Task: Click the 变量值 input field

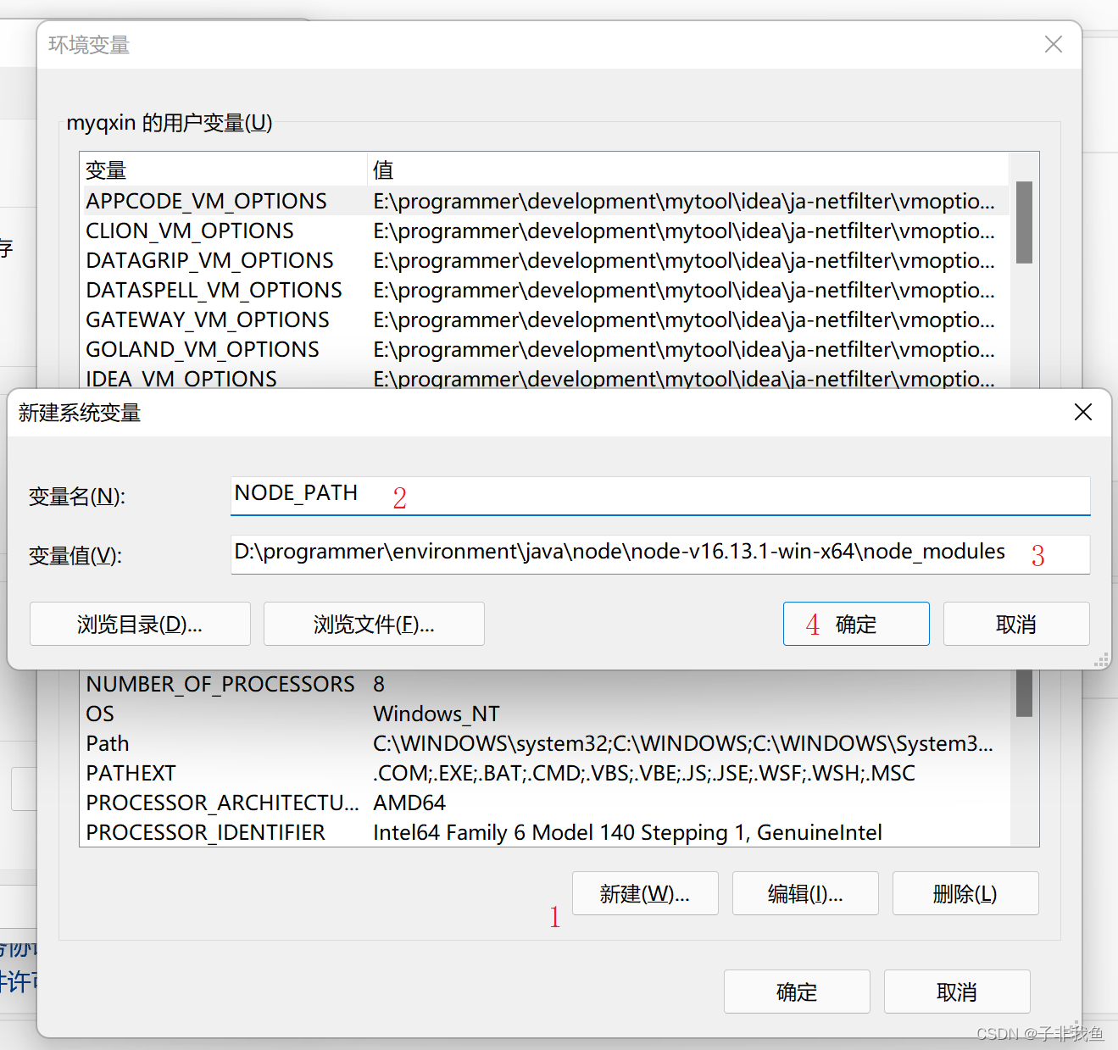Action: click(660, 554)
